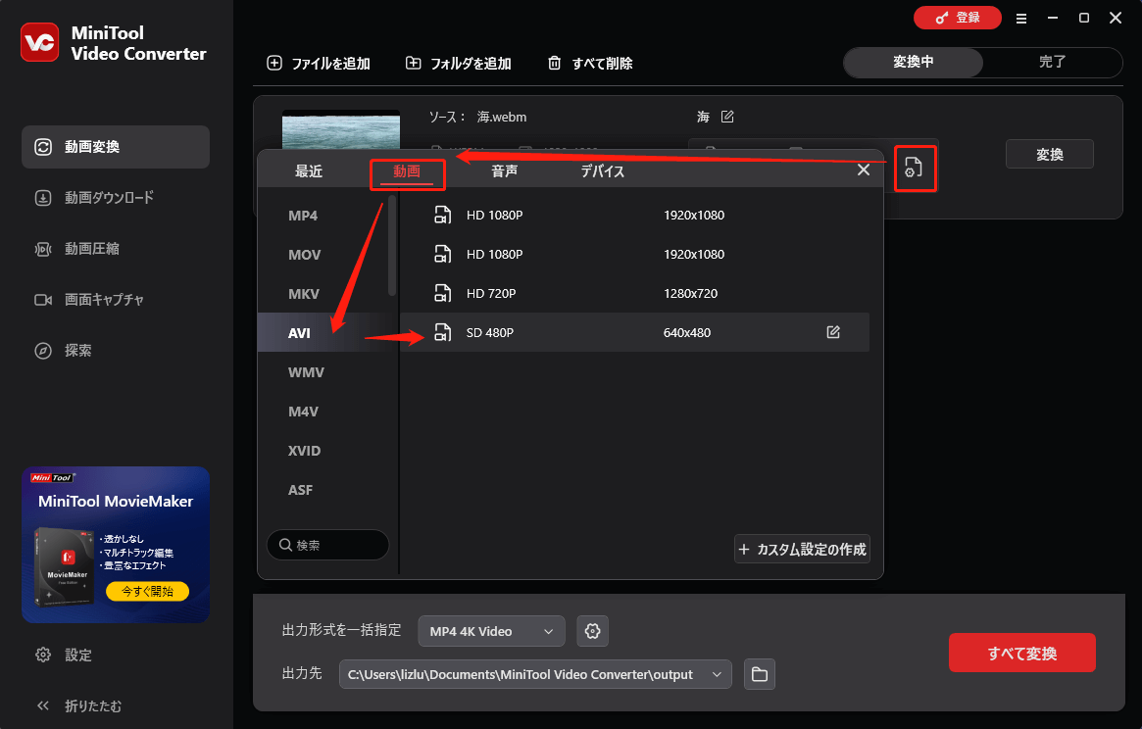Click the edit icon next to output name 海

(x=726, y=117)
